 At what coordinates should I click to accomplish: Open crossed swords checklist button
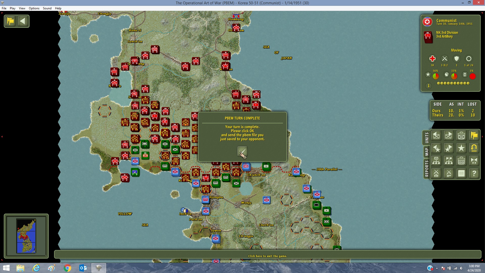(436, 173)
